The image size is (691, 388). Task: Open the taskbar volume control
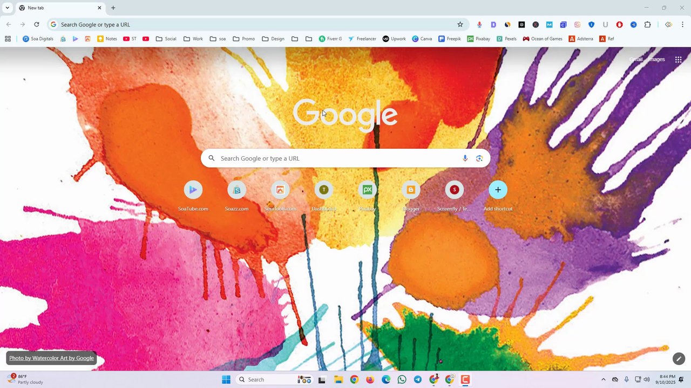[x=647, y=379]
